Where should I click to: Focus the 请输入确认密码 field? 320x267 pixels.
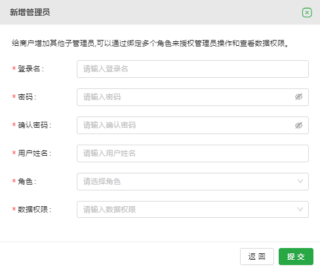tap(193, 125)
